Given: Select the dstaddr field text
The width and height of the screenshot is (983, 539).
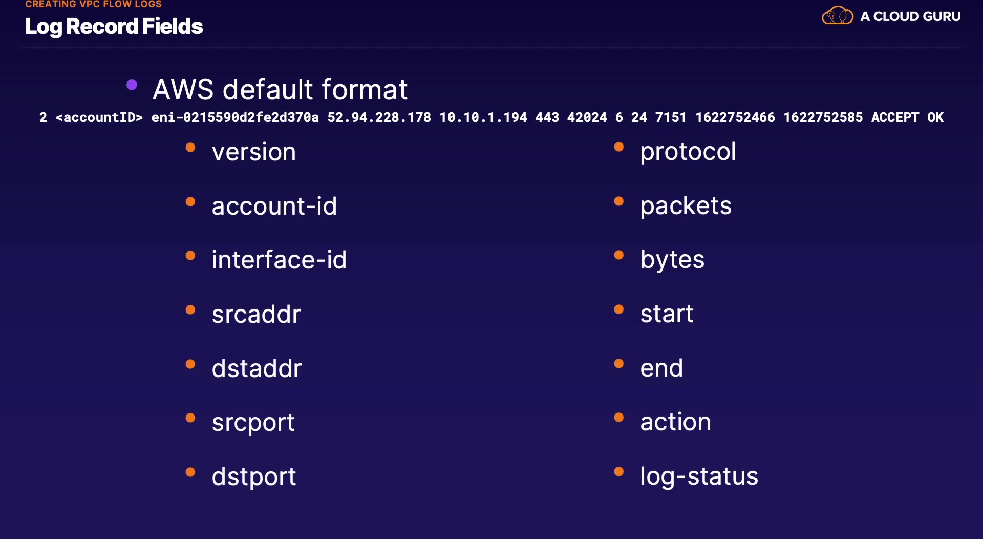Looking at the screenshot, I should point(257,368).
